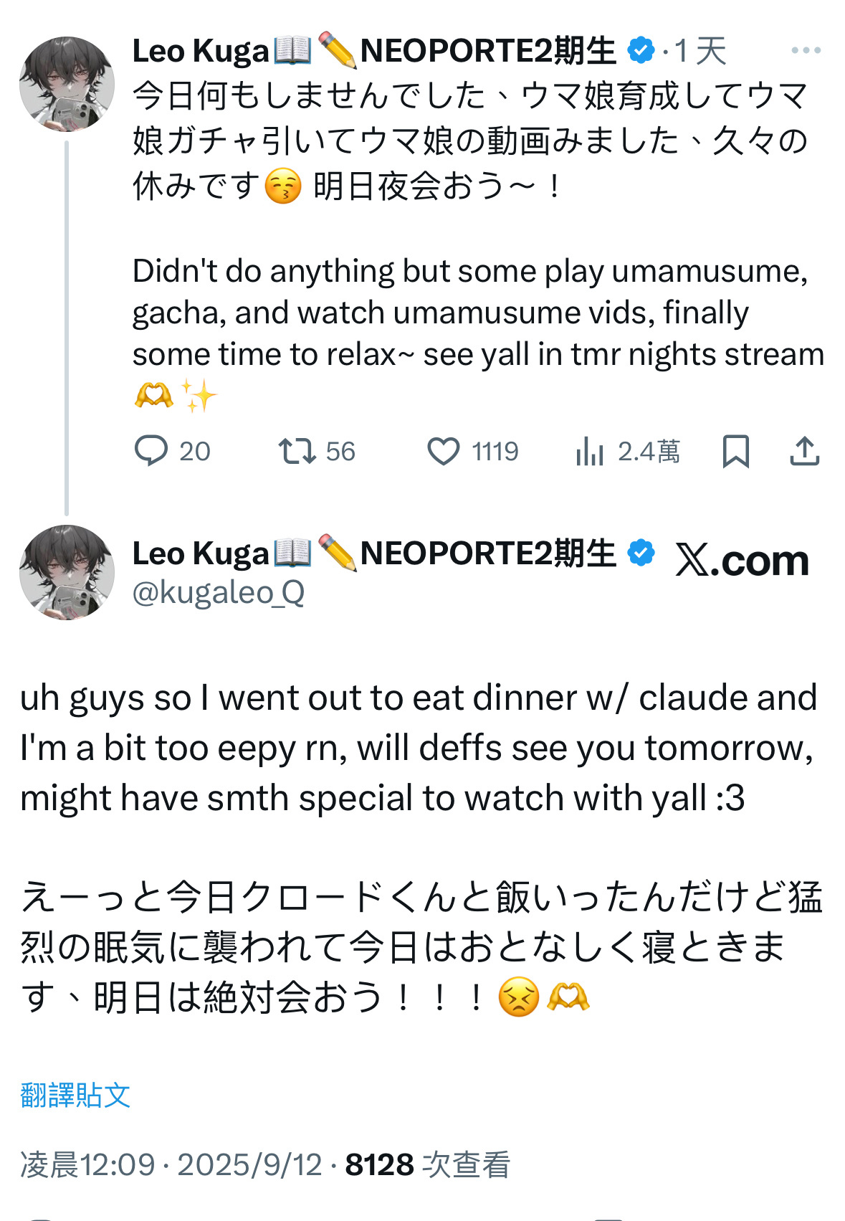845x1221 pixels.
Task: Tap Leo Kuga display name on the parent tweet
Action: (x=201, y=51)
